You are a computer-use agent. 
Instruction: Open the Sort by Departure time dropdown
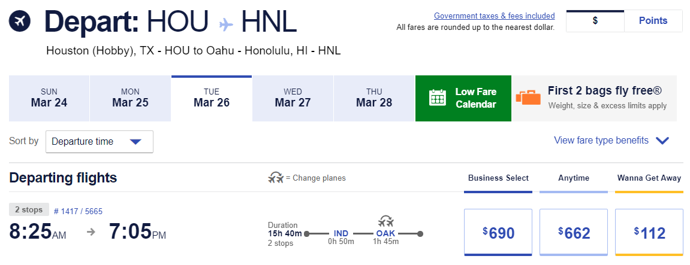99,142
